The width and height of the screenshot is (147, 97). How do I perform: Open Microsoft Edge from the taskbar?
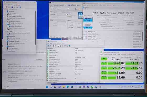pos(68,87)
